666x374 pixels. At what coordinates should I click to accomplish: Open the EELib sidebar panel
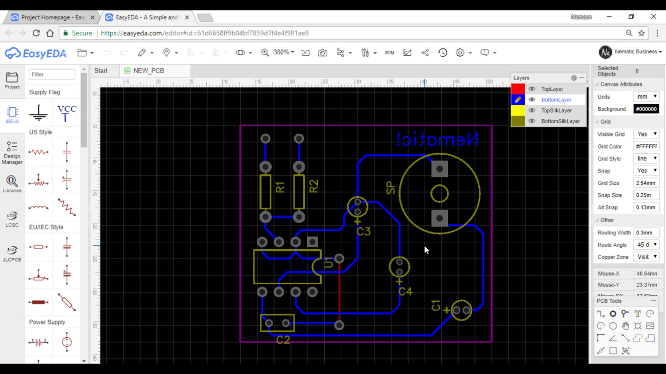pyautogui.click(x=12, y=115)
